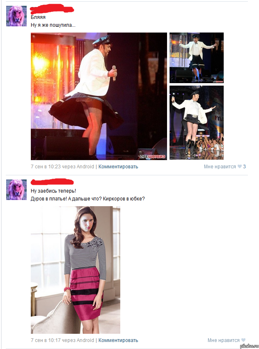Open the photo of the woman in the pink skirt

(76, 270)
